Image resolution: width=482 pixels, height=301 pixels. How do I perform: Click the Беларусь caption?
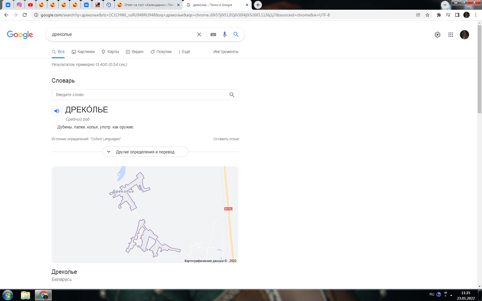pos(62,279)
